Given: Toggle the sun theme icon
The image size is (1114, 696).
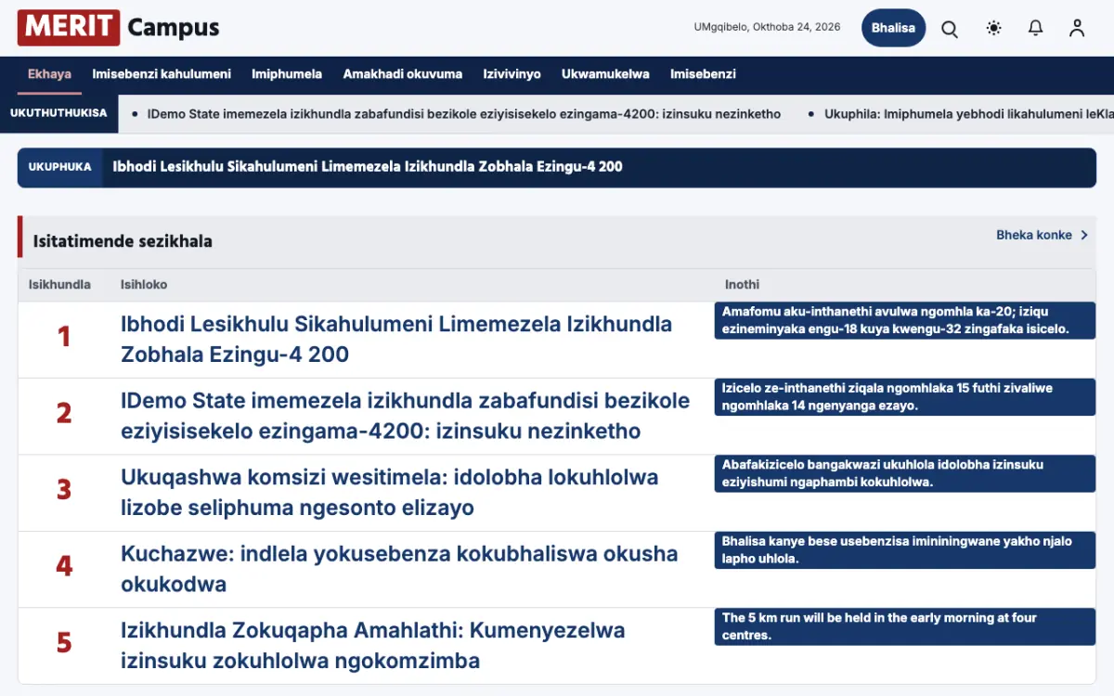Looking at the screenshot, I should [x=993, y=29].
